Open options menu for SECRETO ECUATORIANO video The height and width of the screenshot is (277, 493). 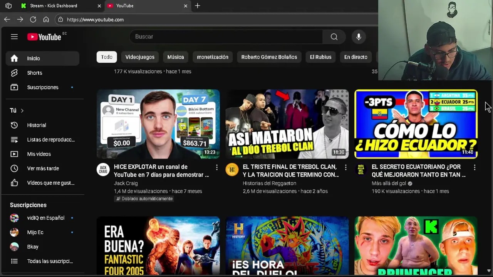pyautogui.click(x=475, y=167)
